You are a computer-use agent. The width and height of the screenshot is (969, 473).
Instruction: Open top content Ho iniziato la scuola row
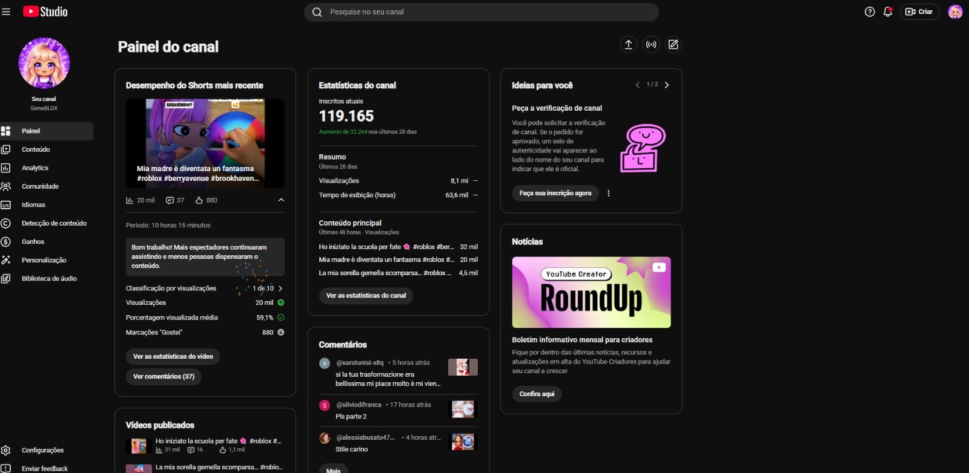(x=399, y=247)
